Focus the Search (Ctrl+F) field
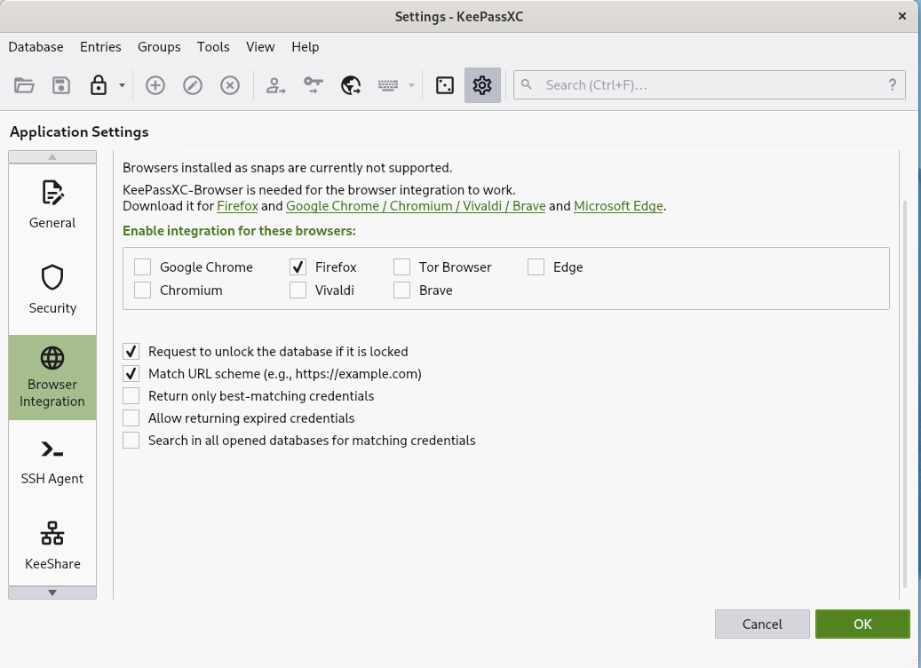 [x=709, y=85]
